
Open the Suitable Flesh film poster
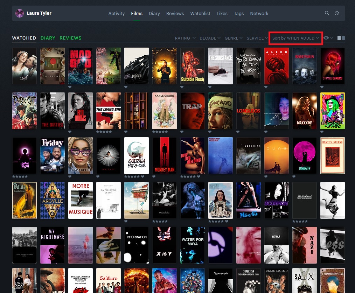[x=193, y=66]
